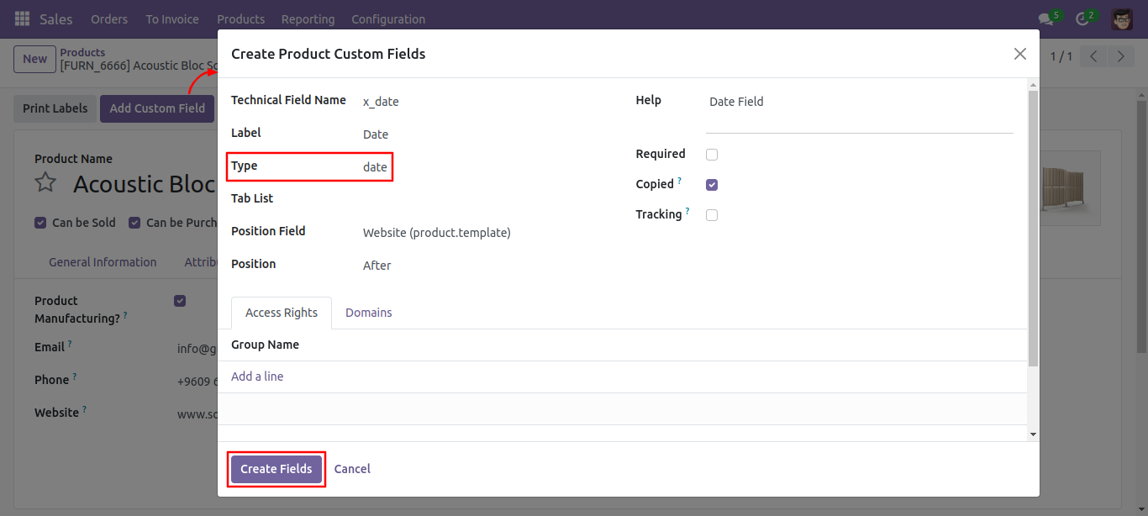Image resolution: width=1148 pixels, height=516 pixels.
Task: Click the dialog vertical scrollbar
Action: 1034,228
